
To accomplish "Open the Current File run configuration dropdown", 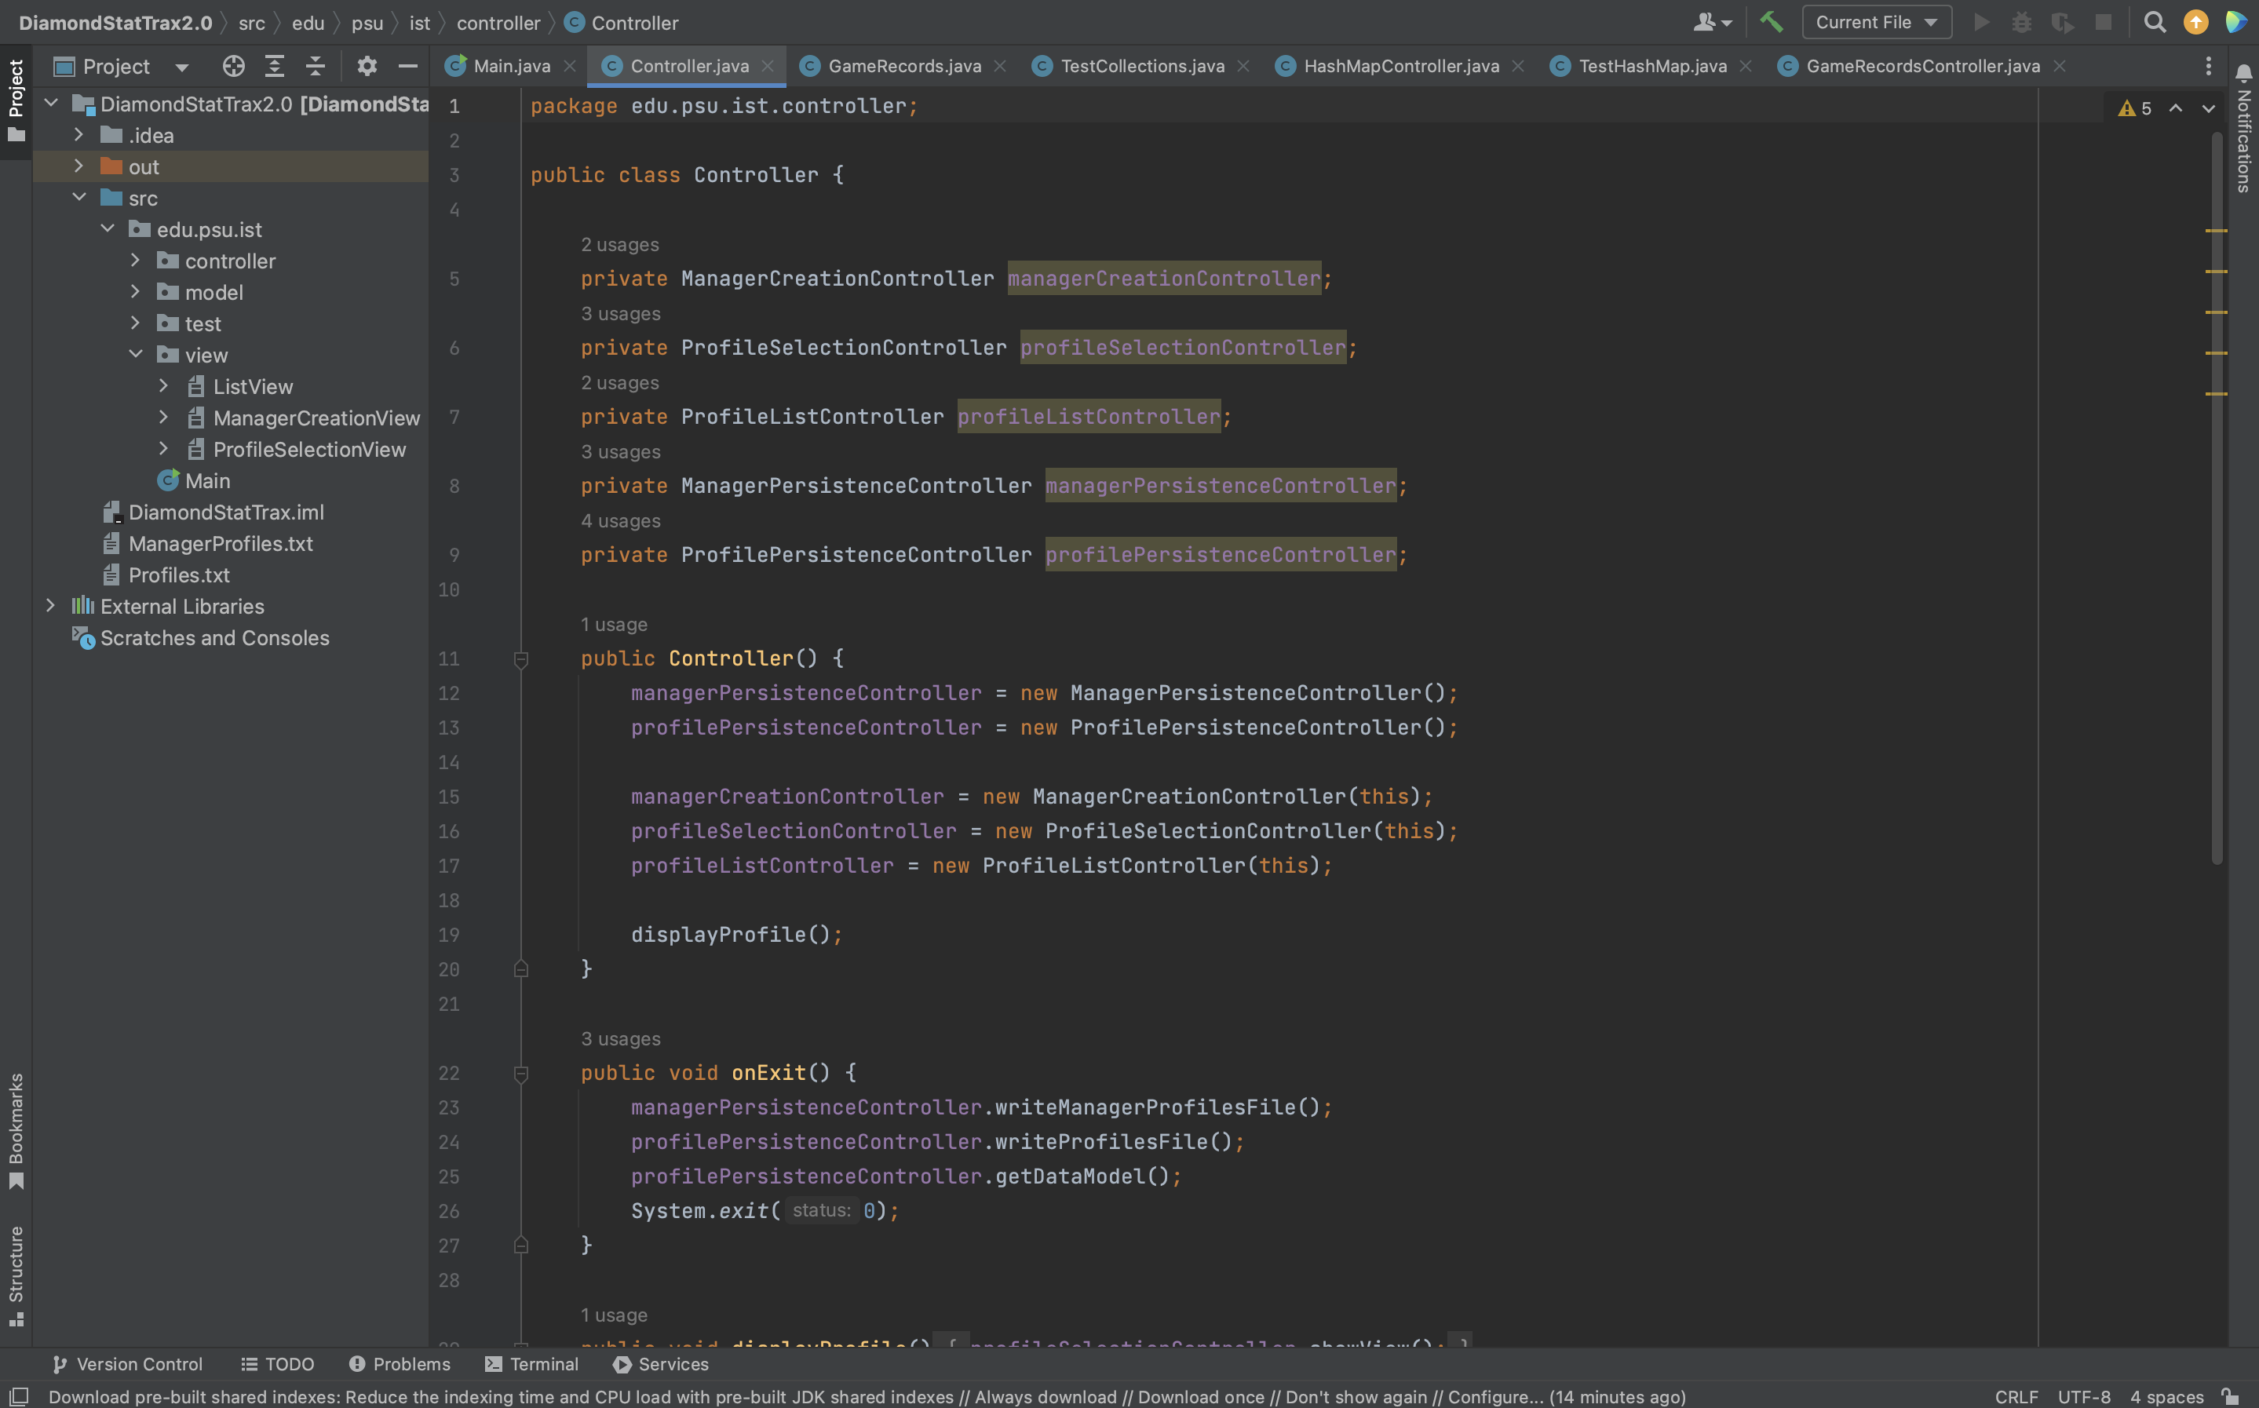I will pyautogui.click(x=1876, y=22).
